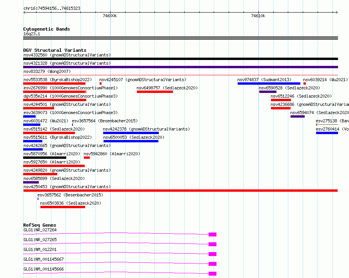Screen dimensions: 349x278
Task: Click esv3657564 (Besenbacher2015) label
Action: (105, 121)
